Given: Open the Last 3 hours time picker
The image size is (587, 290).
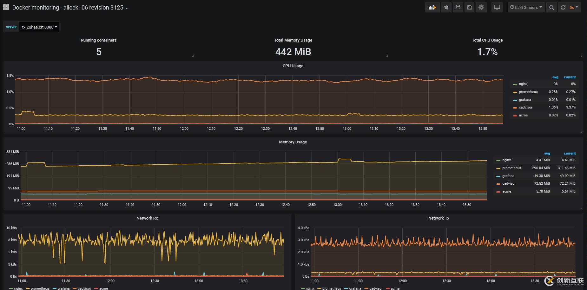Looking at the screenshot, I should pos(526,8).
